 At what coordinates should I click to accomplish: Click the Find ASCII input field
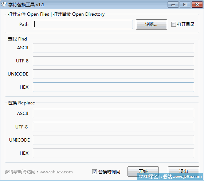coord(113,48)
